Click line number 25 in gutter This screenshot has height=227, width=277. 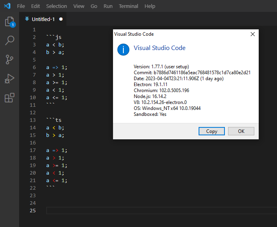point(33,211)
